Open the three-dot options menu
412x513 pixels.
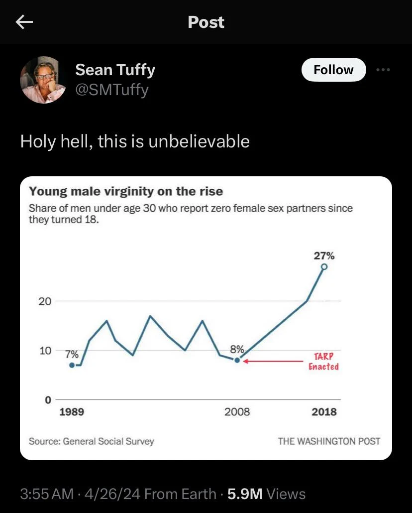(x=383, y=70)
